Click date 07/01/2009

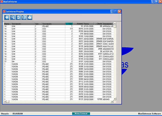(89, 26)
